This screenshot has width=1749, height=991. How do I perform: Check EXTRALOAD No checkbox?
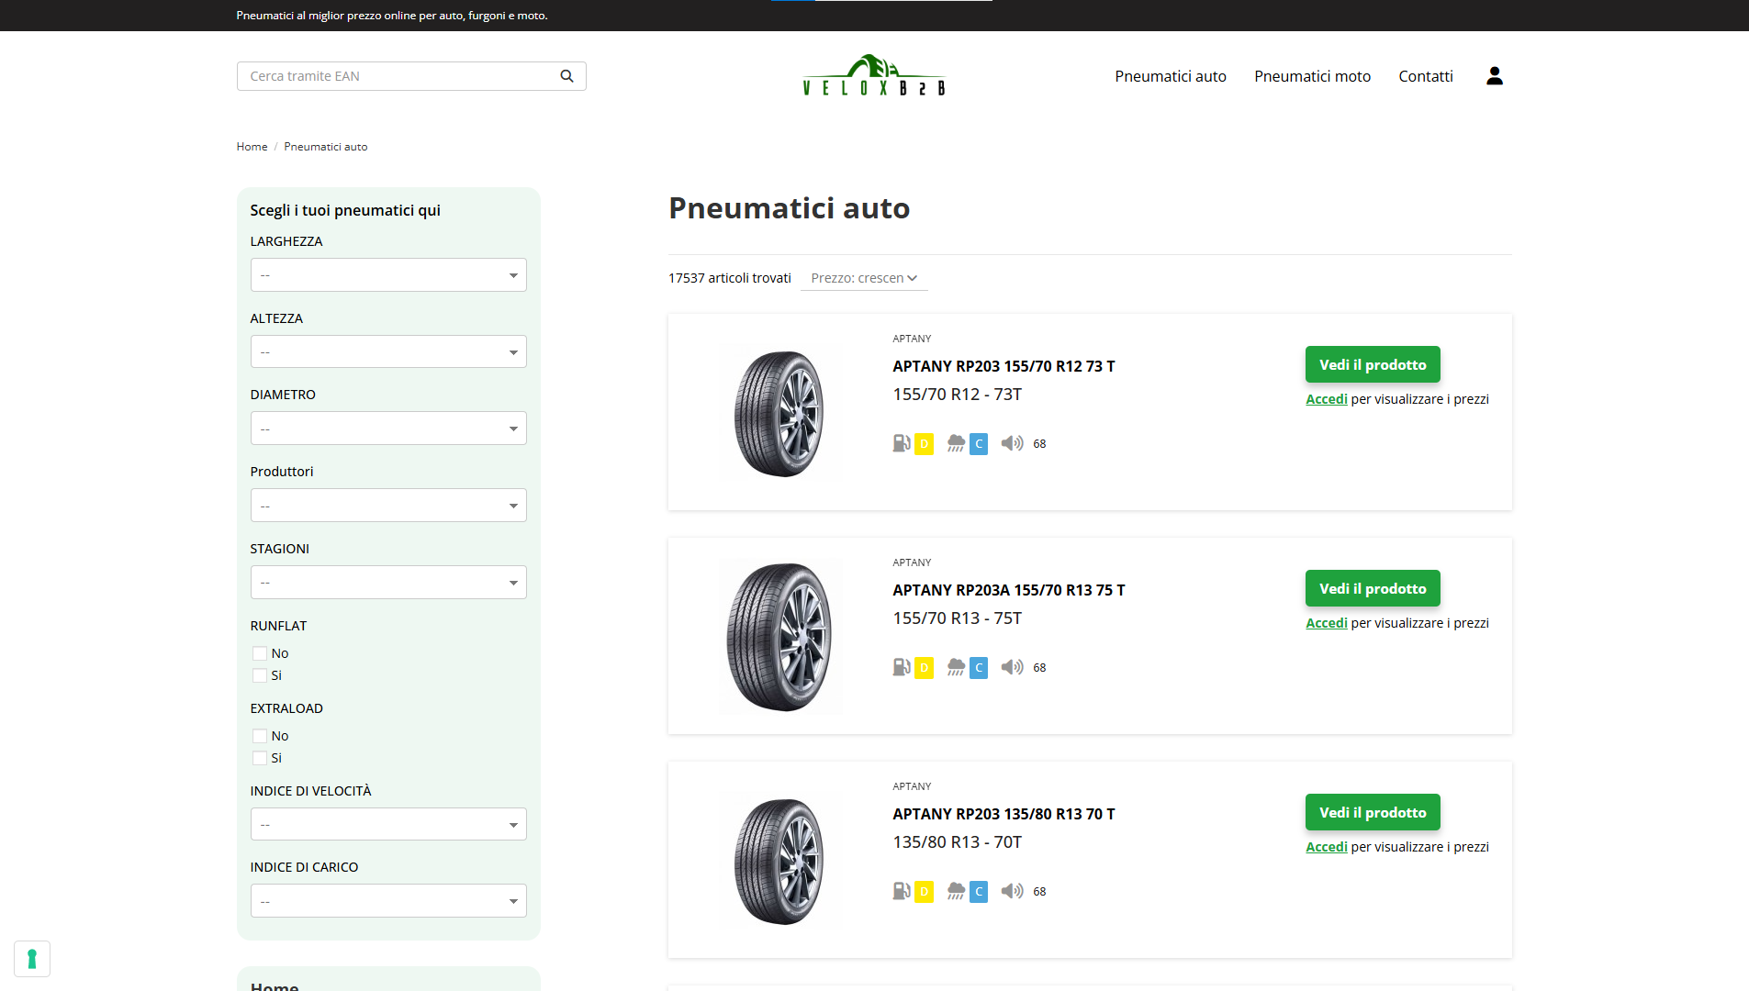point(260,736)
